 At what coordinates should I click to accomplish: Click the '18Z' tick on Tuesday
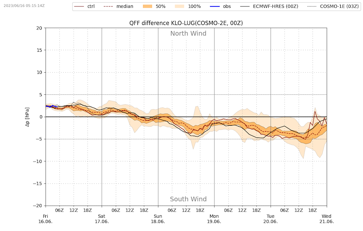click(313, 210)
